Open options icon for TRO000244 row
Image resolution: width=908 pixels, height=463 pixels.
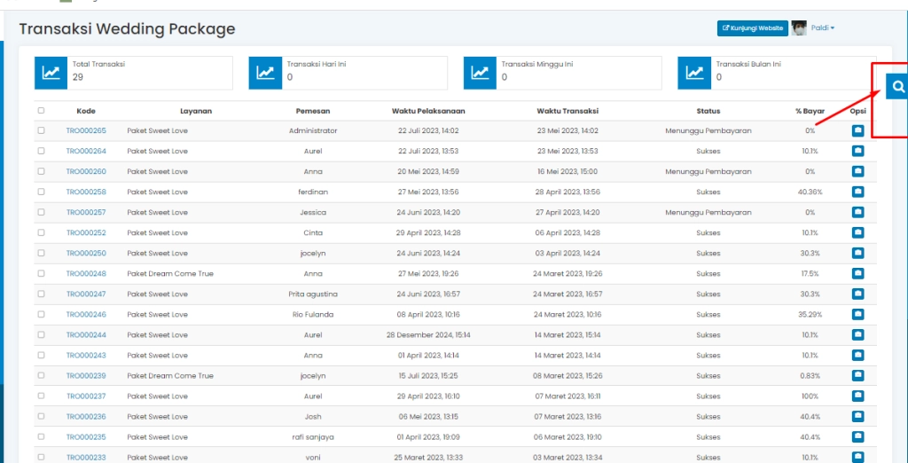pos(857,334)
